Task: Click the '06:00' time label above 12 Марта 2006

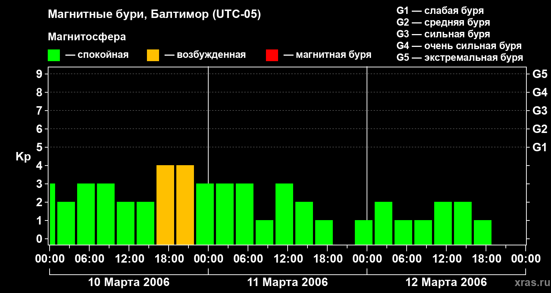Action: [x=407, y=259]
